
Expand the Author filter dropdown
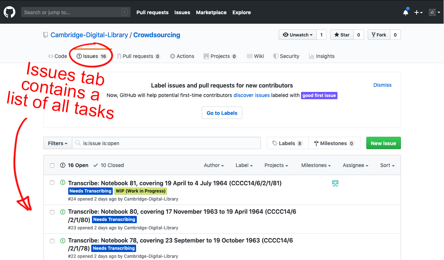point(214,165)
